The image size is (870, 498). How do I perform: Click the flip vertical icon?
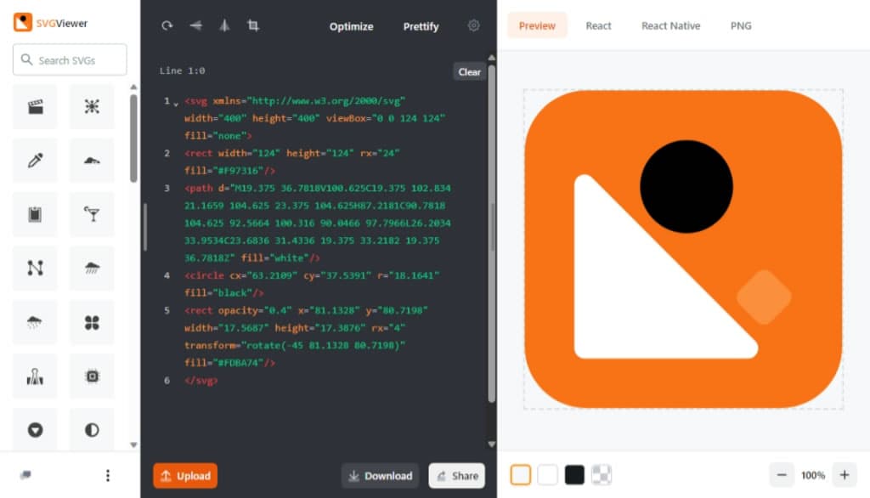pyautogui.click(x=224, y=25)
